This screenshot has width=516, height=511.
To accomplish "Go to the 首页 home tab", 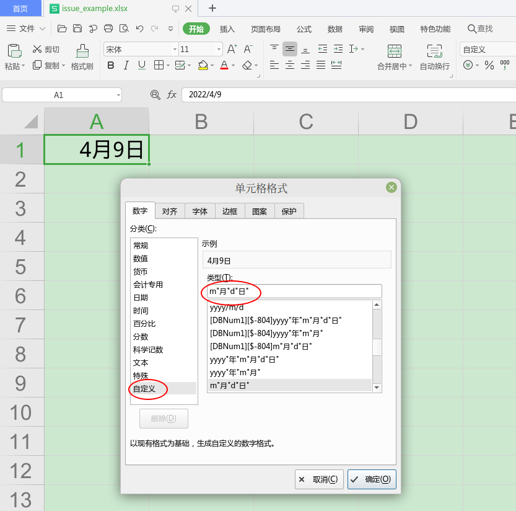I will pyautogui.click(x=20, y=8).
